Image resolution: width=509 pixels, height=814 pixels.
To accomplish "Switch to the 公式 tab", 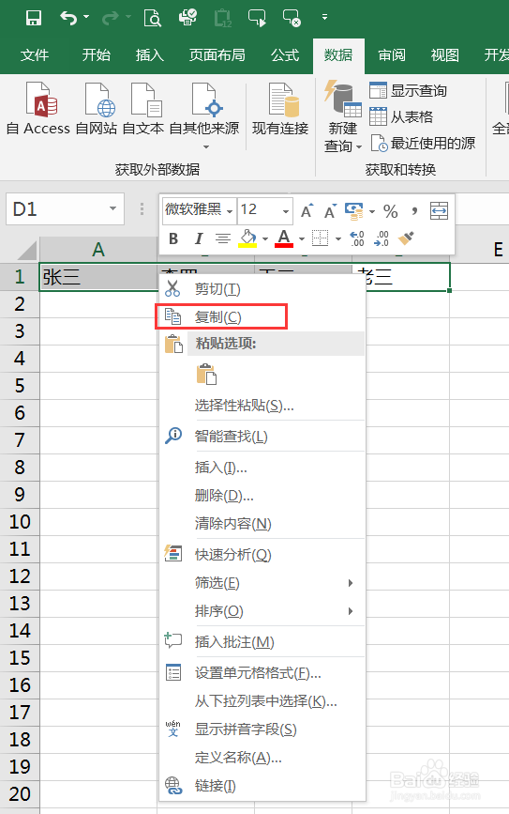I will pyautogui.click(x=285, y=55).
